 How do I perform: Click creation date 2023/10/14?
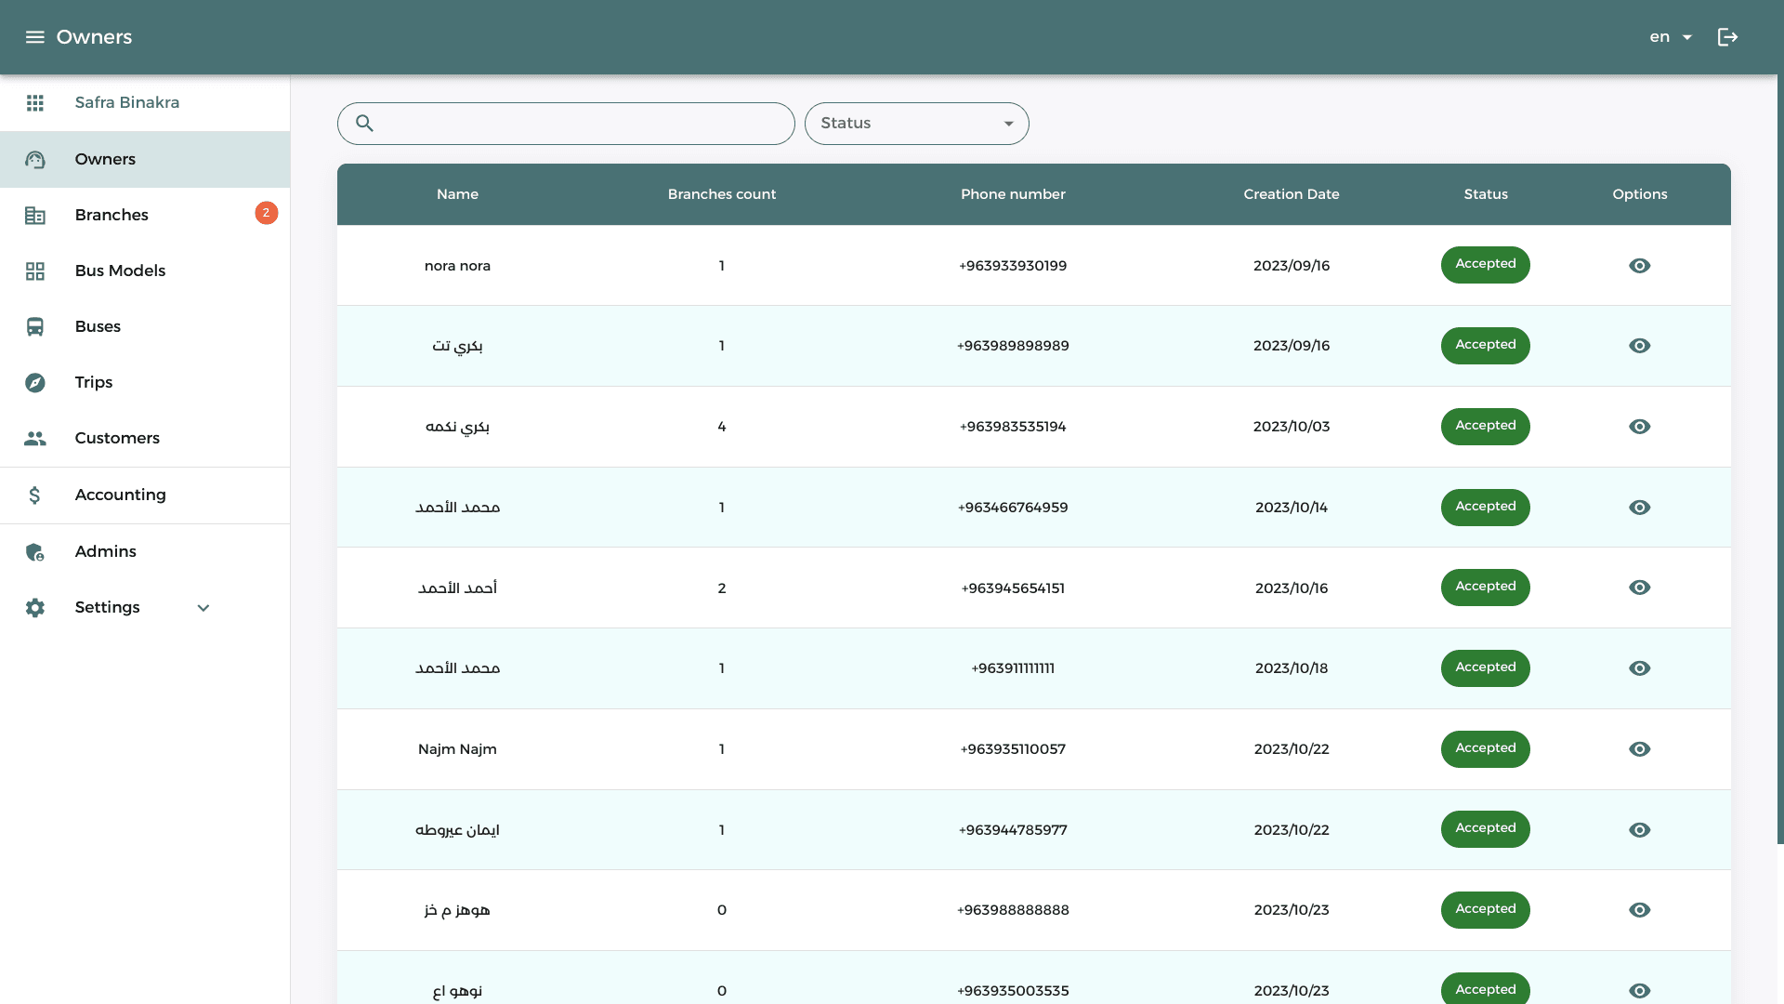point(1291,508)
